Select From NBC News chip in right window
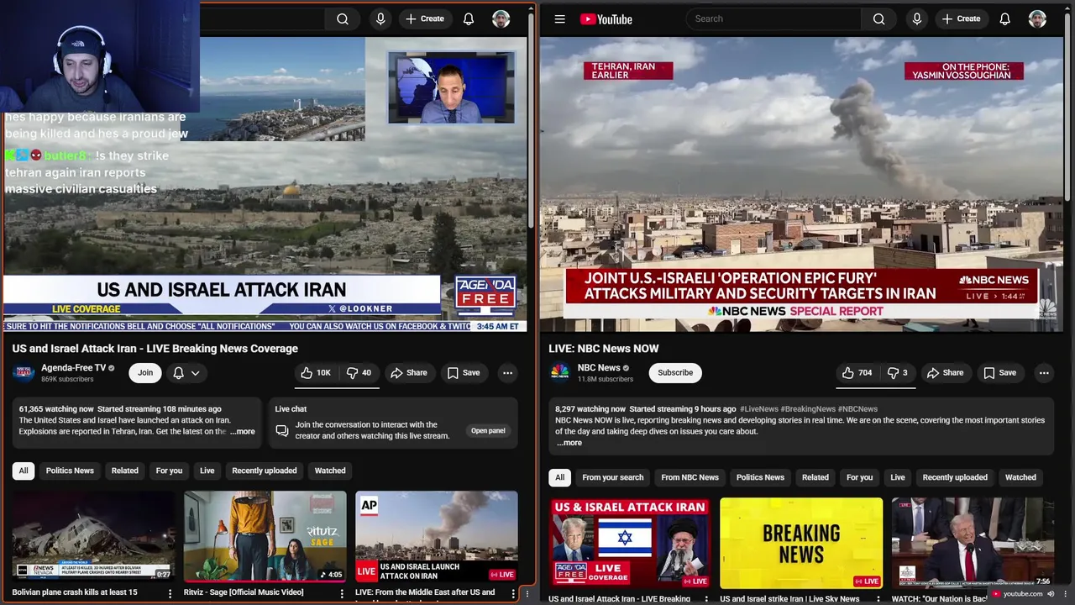Viewport: 1075px width, 605px height. [690, 477]
